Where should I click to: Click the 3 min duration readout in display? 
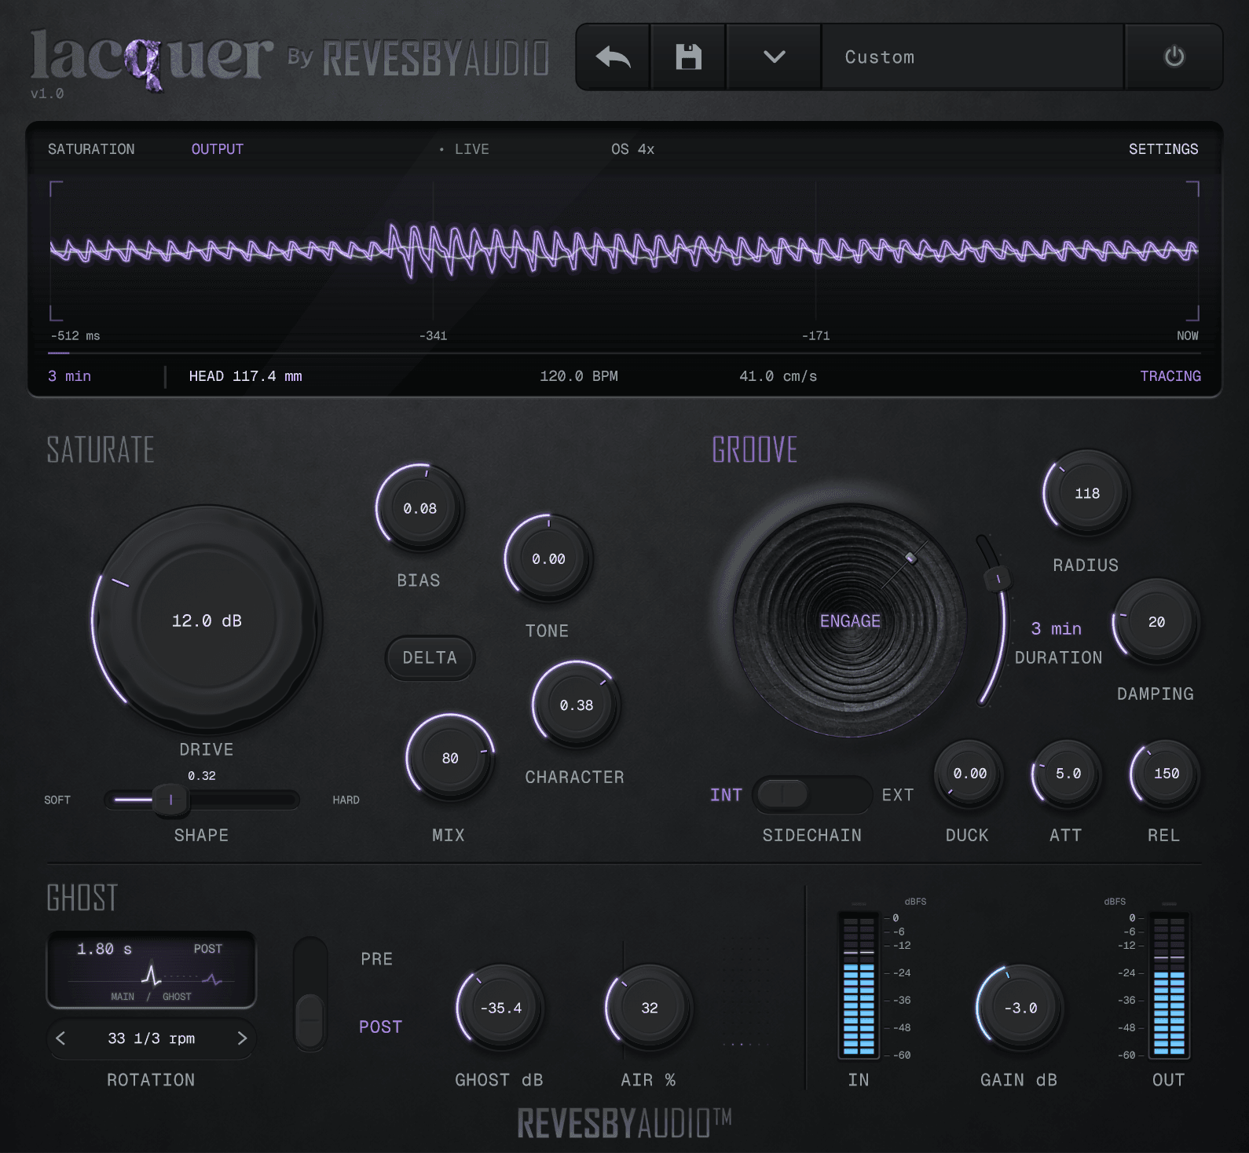tap(69, 376)
